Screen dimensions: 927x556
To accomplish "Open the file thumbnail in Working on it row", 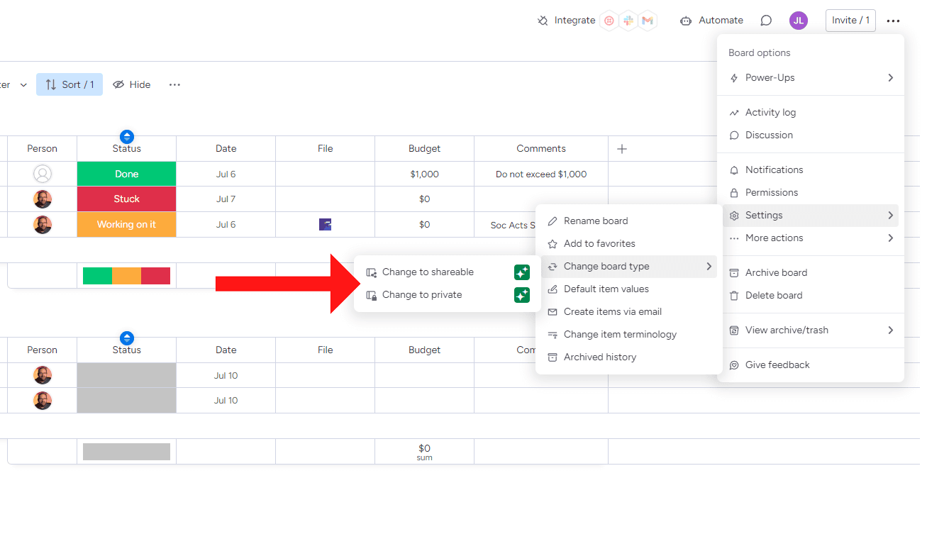I will [x=325, y=224].
